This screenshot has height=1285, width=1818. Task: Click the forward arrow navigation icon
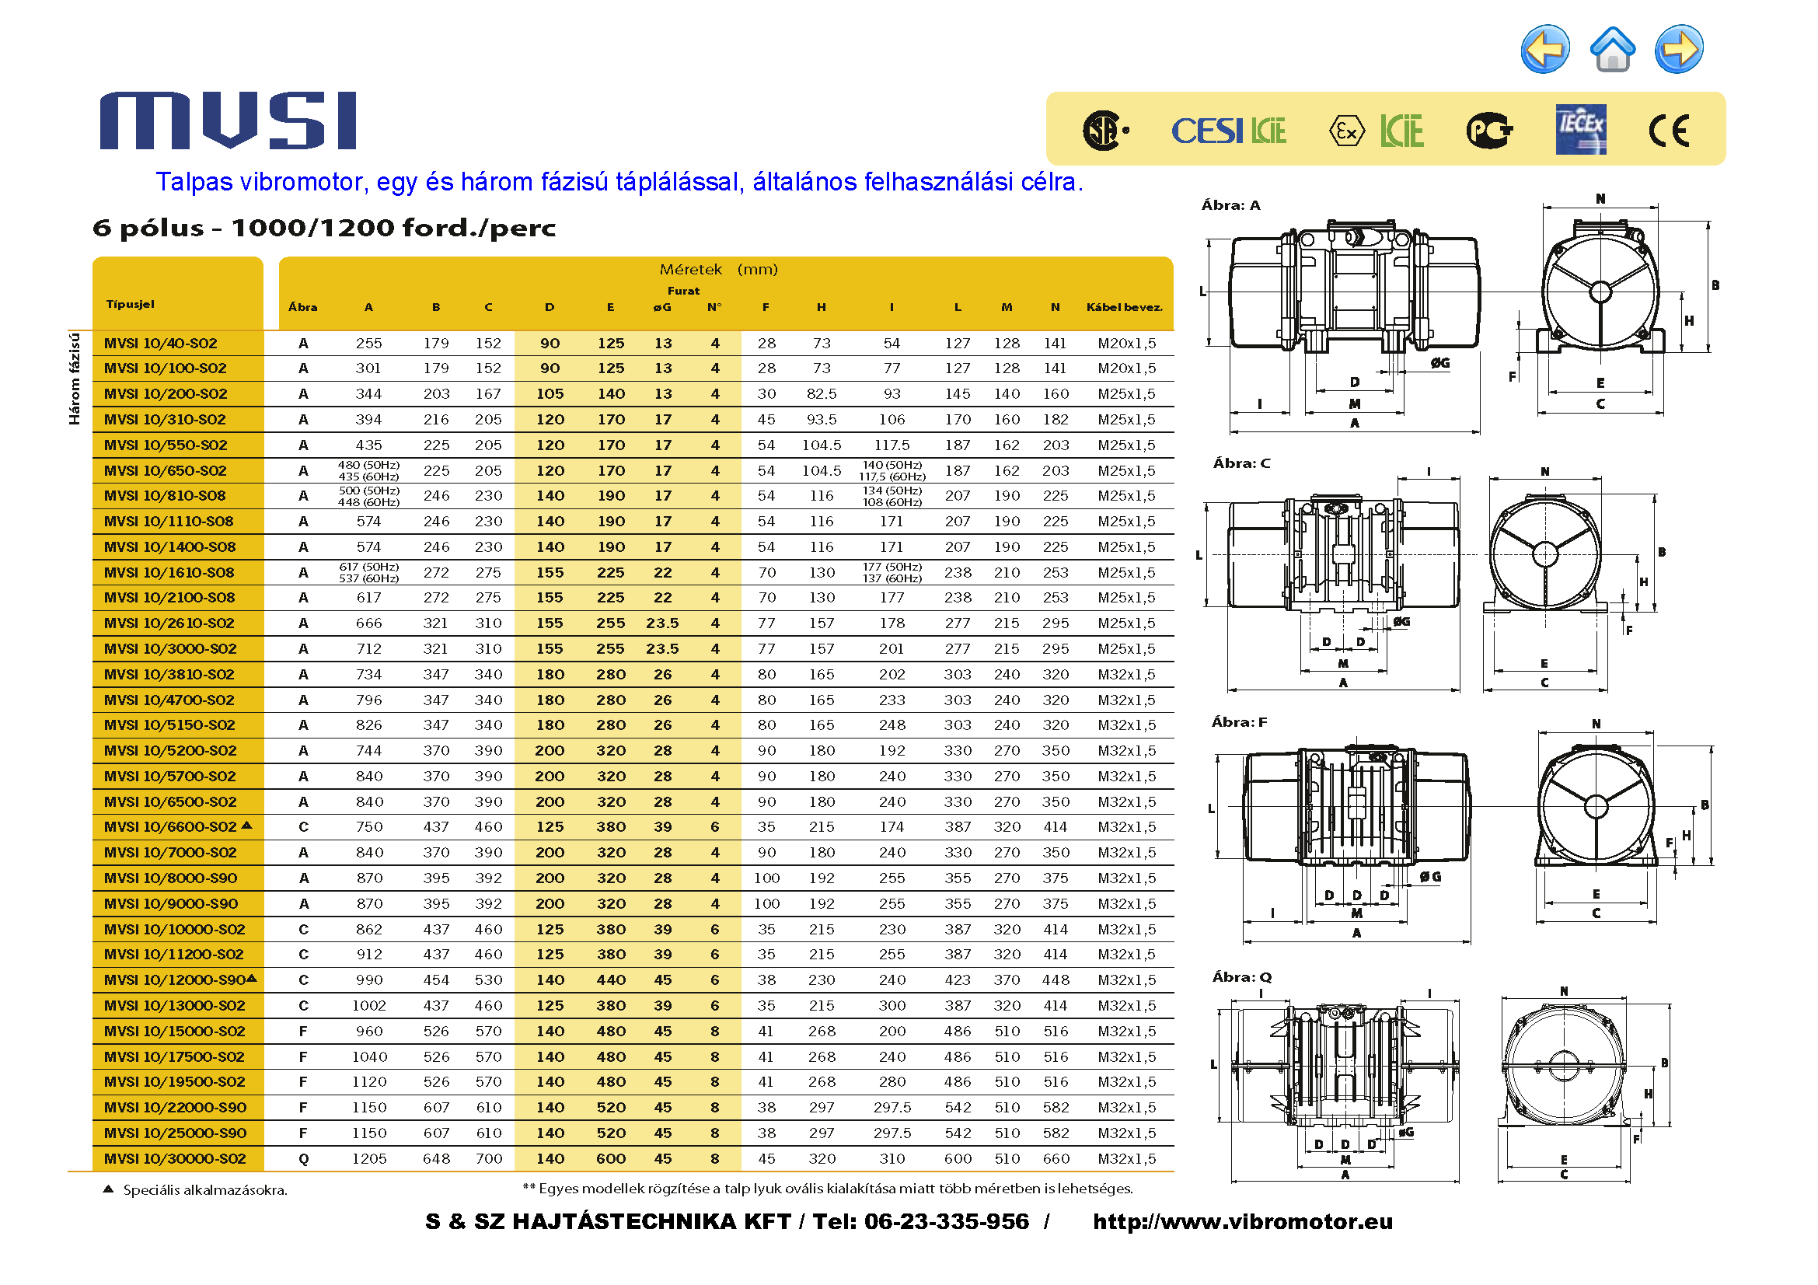click(1679, 49)
